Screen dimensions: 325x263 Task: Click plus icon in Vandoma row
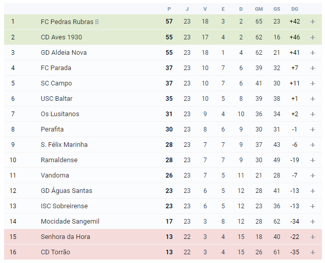(313, 176)
